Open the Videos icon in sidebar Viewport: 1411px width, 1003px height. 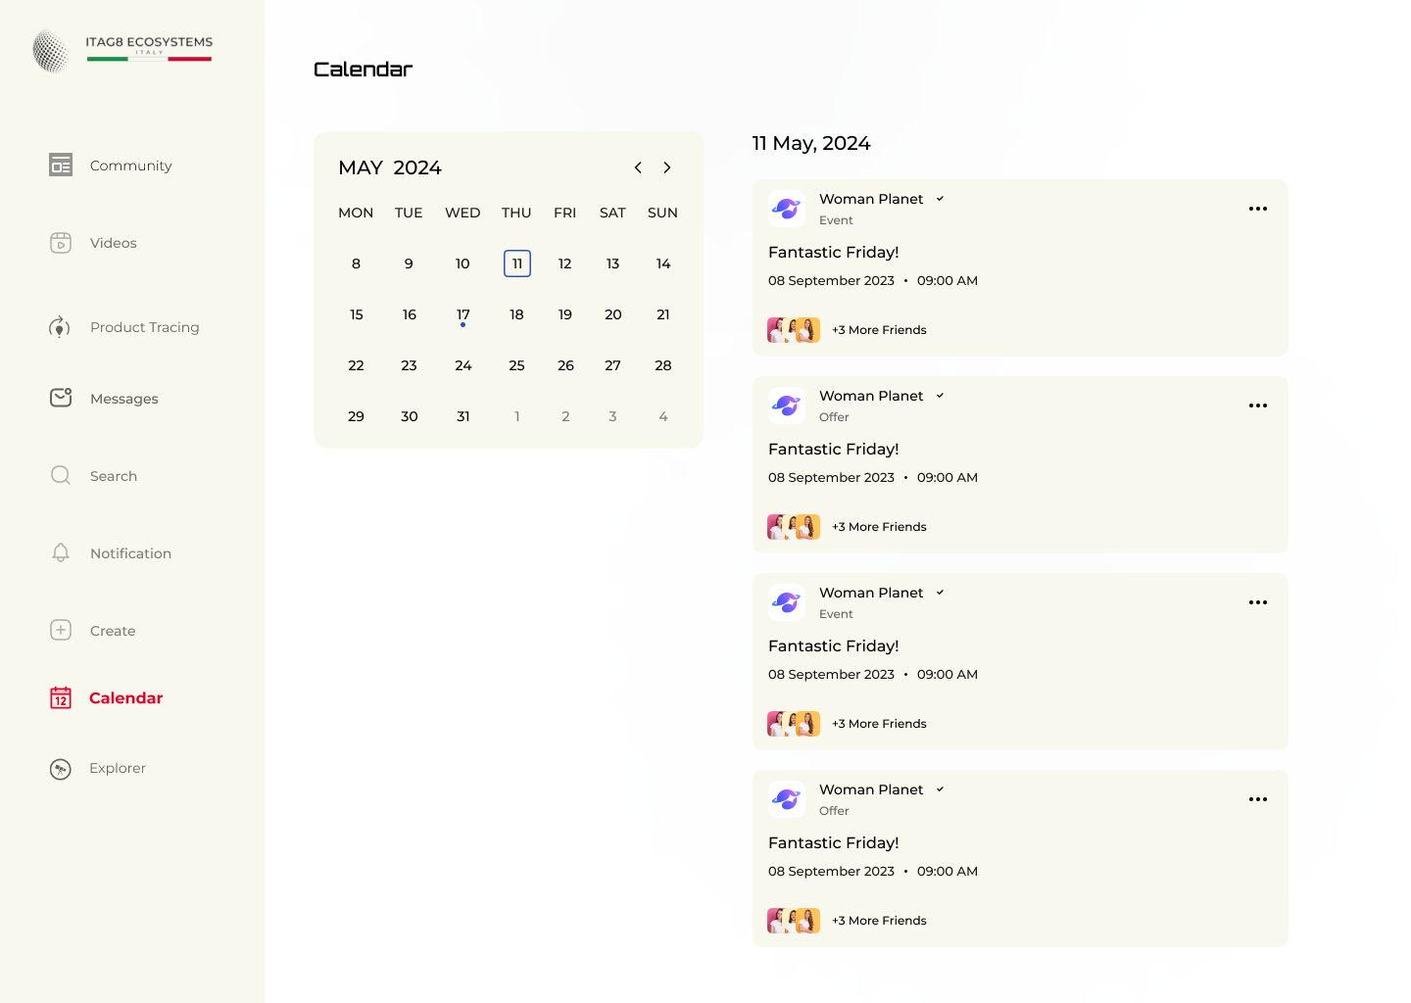click(61, 243)
